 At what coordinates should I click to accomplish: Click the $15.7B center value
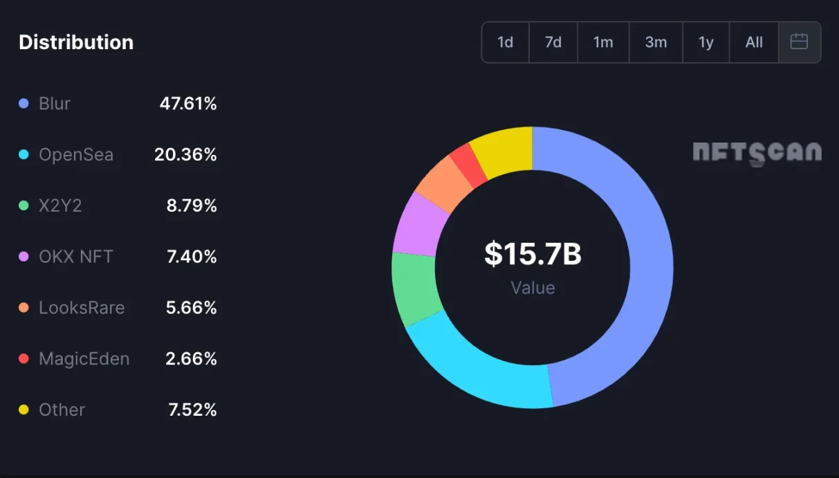533,255
